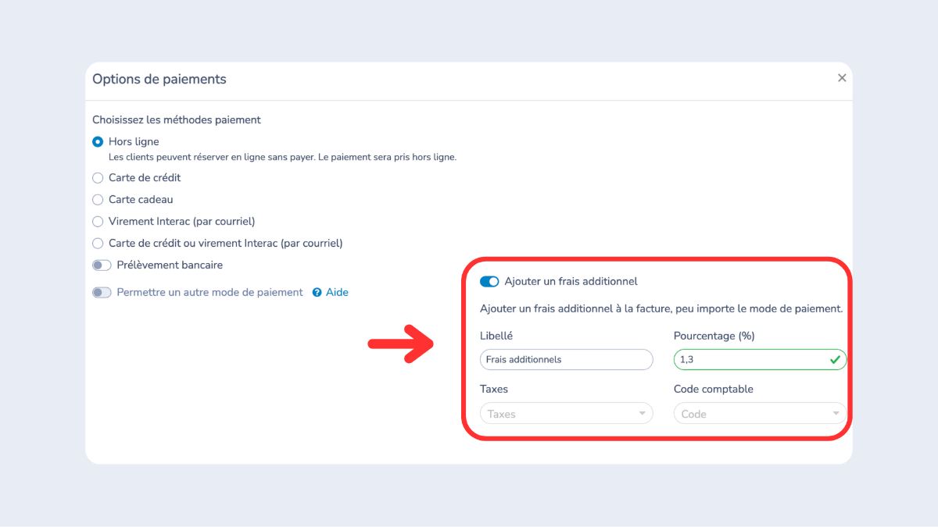Click the Pourcentage (%) input field

click(x=760, y=360)
